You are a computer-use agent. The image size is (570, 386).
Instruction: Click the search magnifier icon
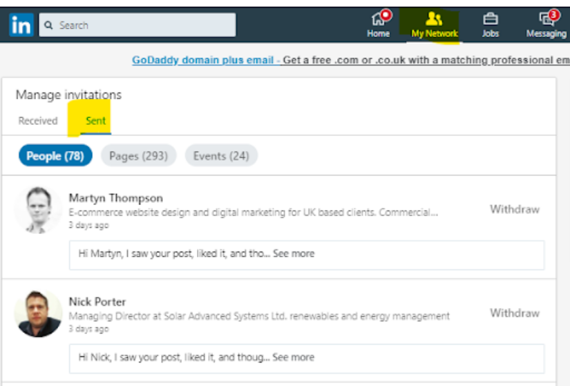click(48, 25)
